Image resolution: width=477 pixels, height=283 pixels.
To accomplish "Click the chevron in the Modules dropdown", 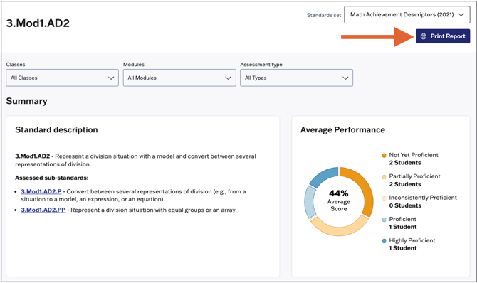I will 228,78.
